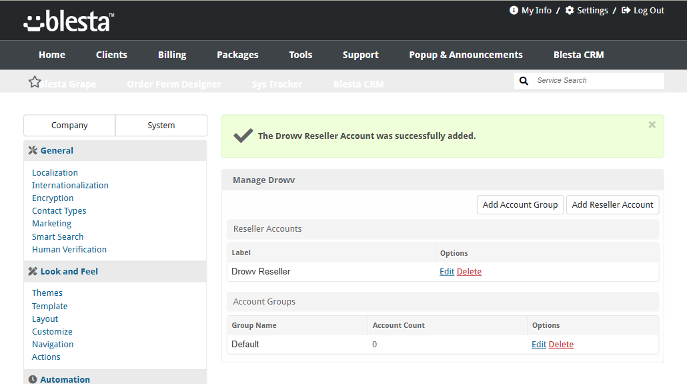Edit the Drowv Reseller account
The width and height of the screenshot is (687, 384).
click(447, 272)
